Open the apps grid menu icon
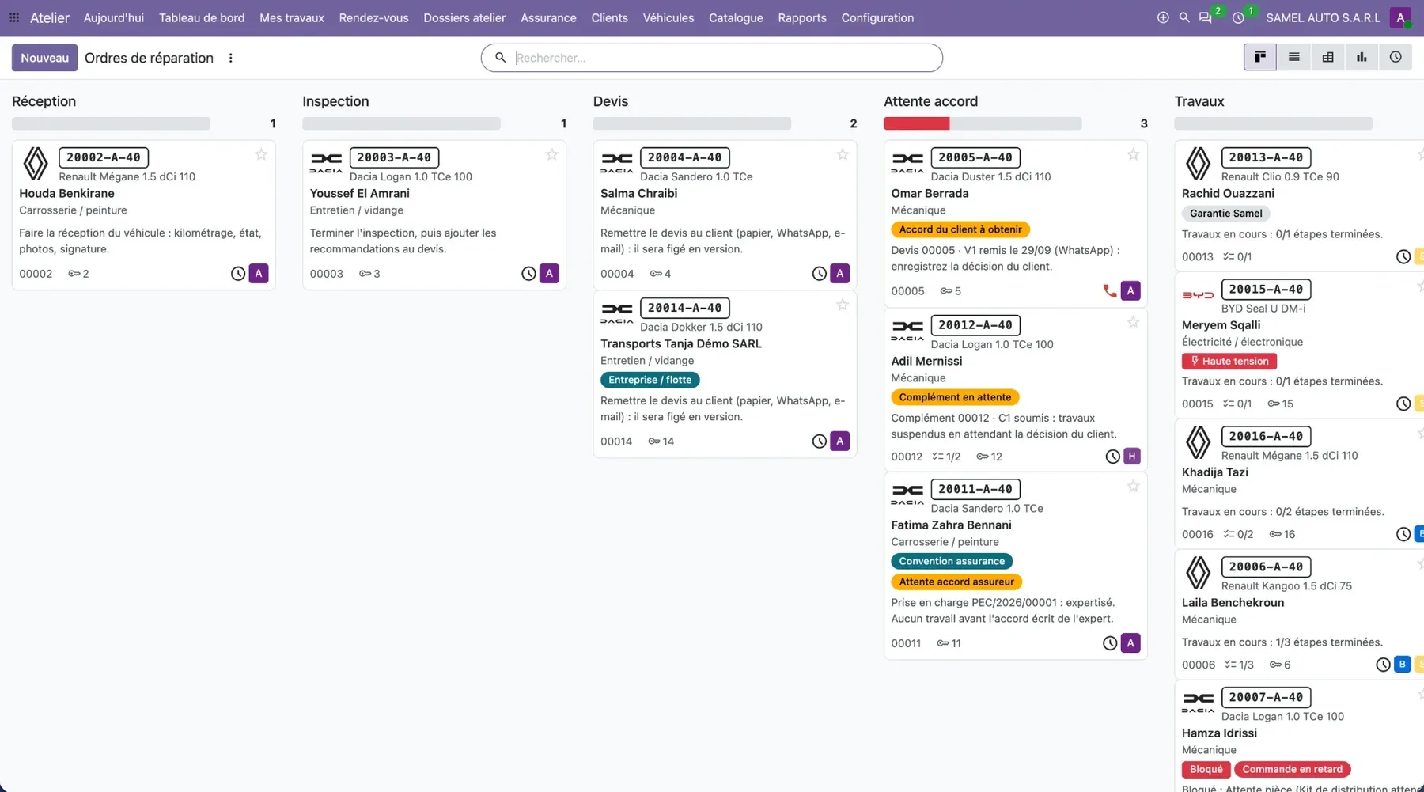The width and height of the screenshot is (1424, 792). pyautogui.click(x=14, y=17)
